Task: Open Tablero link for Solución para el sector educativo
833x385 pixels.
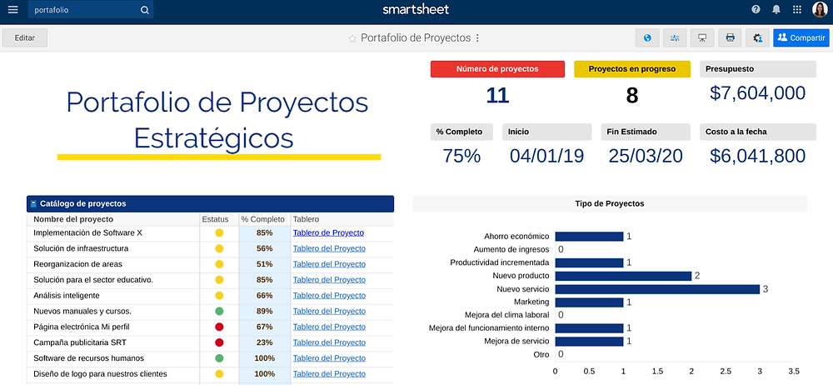Action: 329,280
